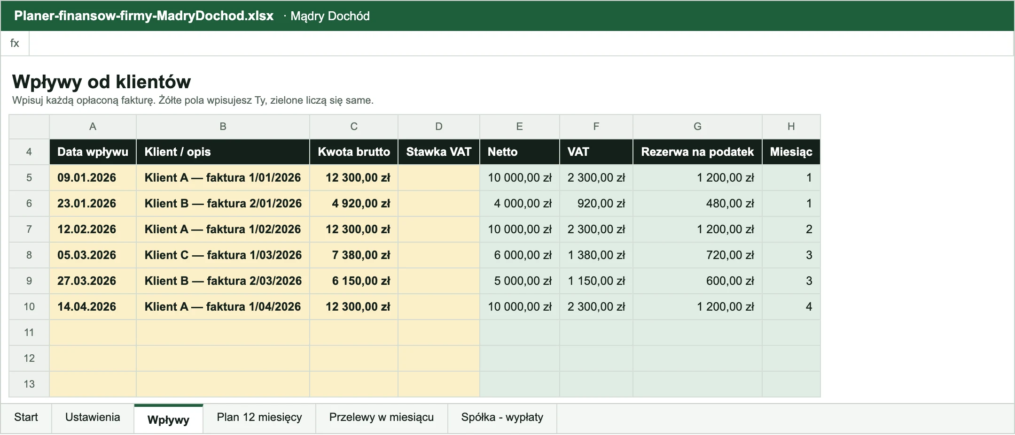This screenshot has height=435, width=1015.
Task: Open the Start sheet tab
Action: pyautogui.click(x=26, y=417)
